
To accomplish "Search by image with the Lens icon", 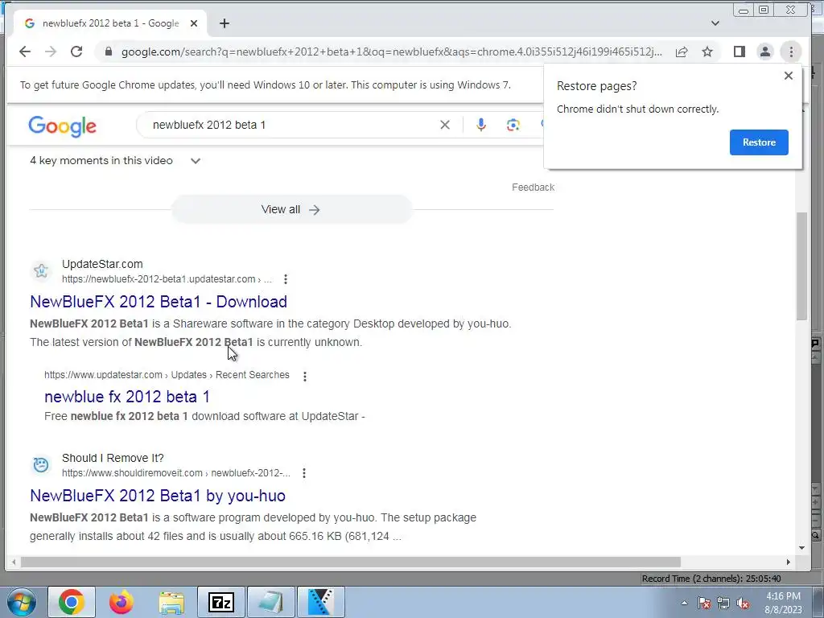I will tap(513, 125).
